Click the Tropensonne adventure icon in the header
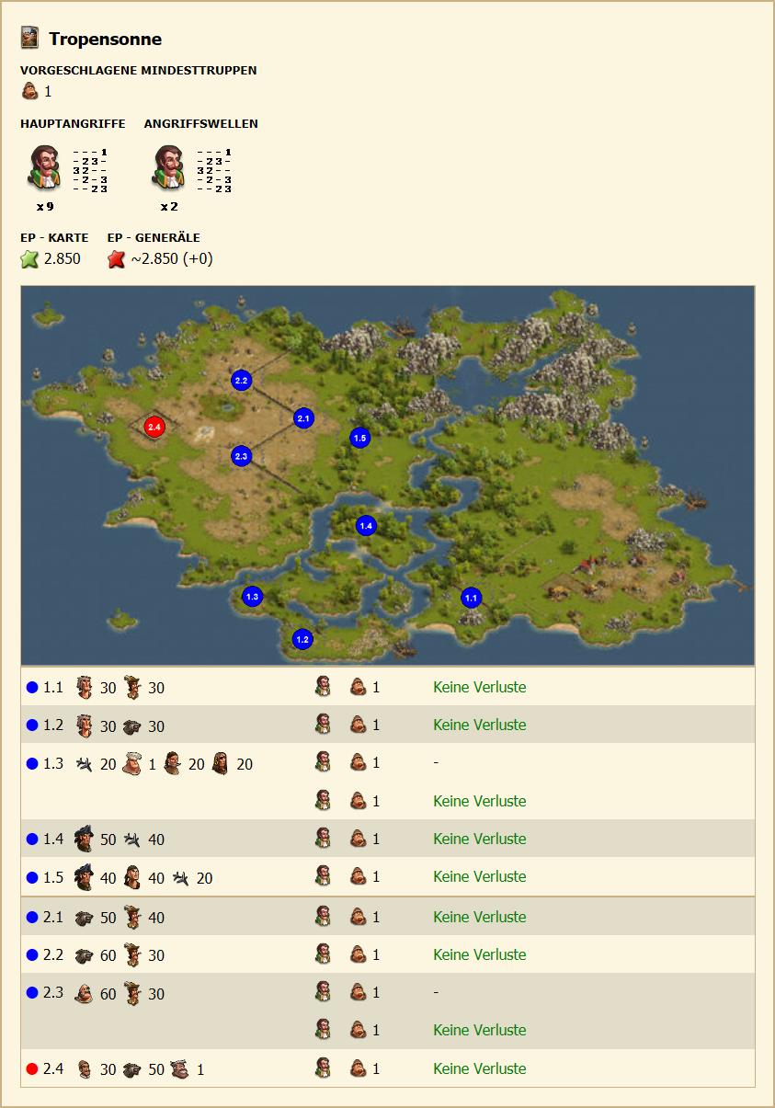 pos(30,39)
